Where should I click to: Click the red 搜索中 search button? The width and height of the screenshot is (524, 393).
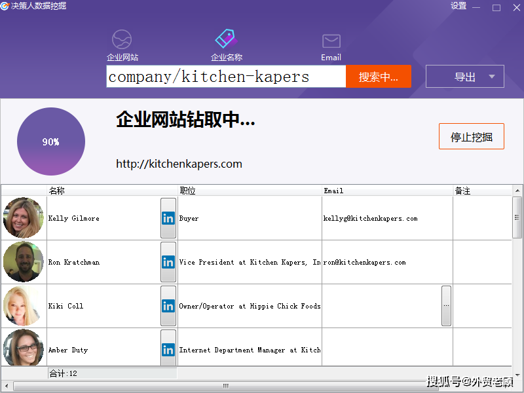(x=378, y=76)
